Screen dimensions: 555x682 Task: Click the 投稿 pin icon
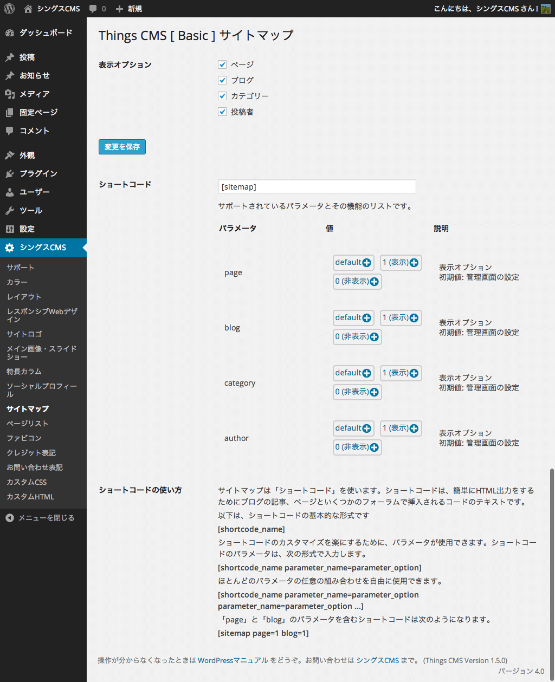10,57
